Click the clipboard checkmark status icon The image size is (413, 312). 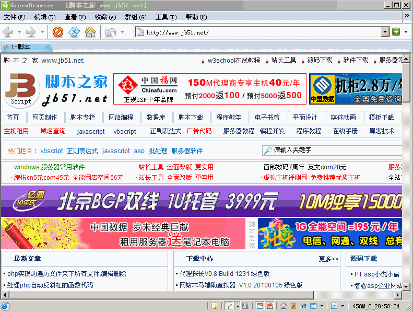point(293,306)
